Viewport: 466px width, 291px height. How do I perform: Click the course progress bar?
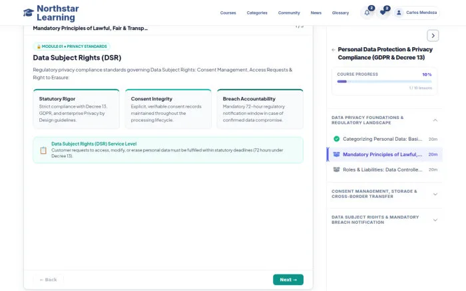pos(384,82)
